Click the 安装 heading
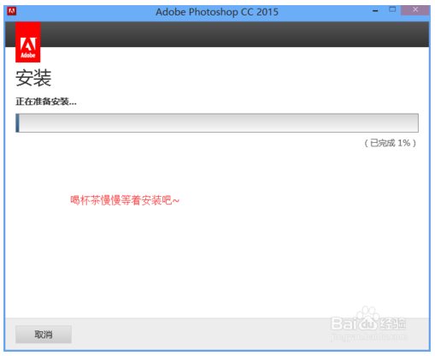The height and width of the screenshot is (356, 435). point(33,78)
